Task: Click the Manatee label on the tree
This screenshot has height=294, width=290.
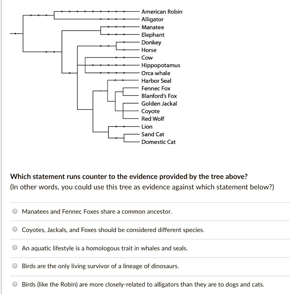Action: [x=152, y=27]
